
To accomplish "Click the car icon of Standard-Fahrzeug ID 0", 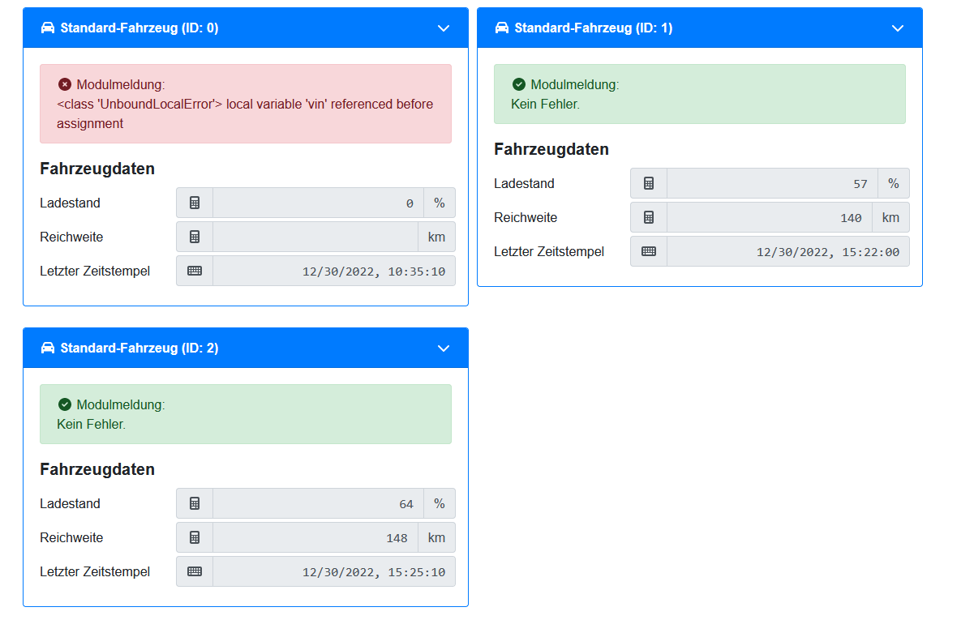I will click(48, 28).
